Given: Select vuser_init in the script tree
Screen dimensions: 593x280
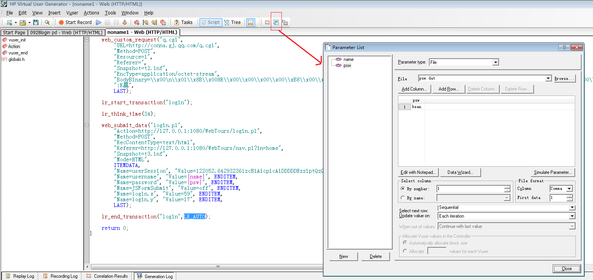Looking at the screenshot, I should click(x=17, y=40).
